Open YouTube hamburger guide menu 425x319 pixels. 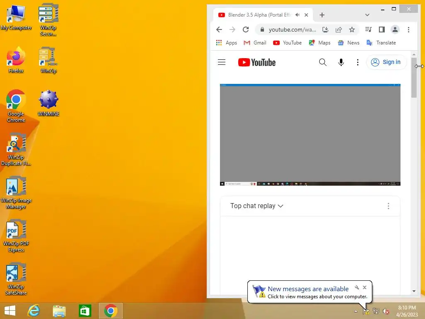[222, 62]
